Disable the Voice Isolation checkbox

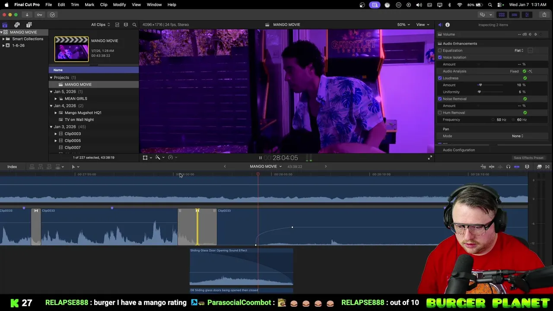tap(440, 57)
